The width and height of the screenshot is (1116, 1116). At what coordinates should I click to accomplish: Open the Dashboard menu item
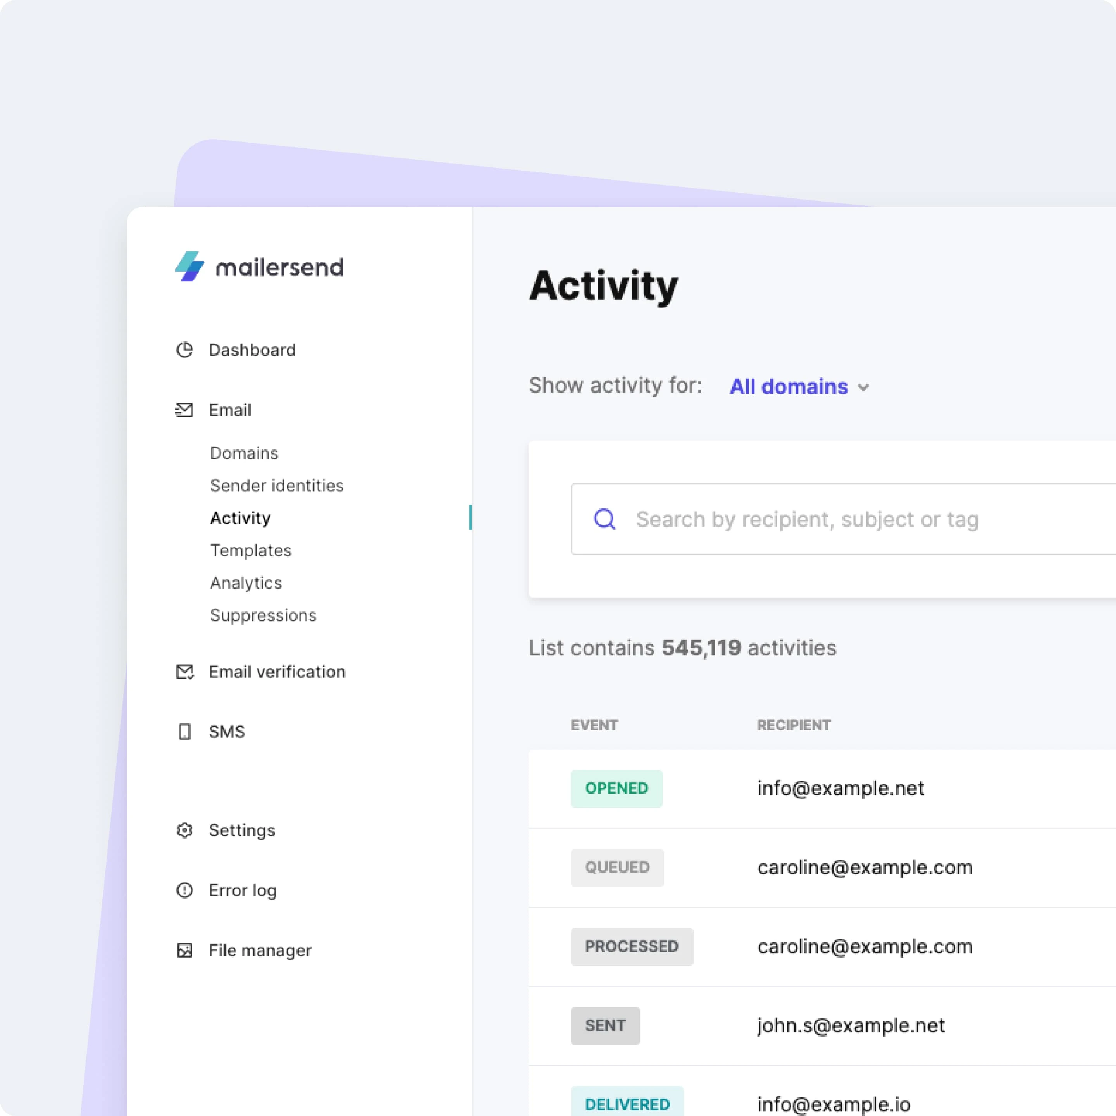click(252, 350)
